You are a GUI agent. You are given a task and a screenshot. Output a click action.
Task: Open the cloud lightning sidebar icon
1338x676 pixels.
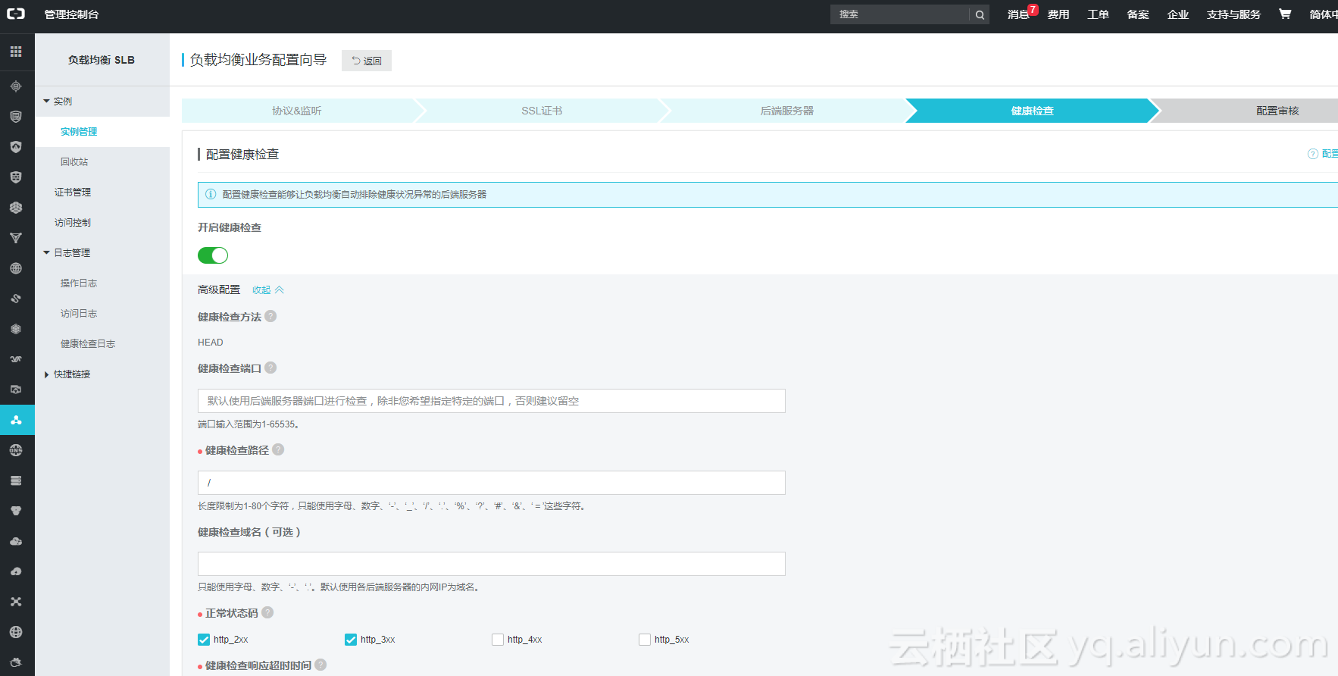(x=16, y=571)
